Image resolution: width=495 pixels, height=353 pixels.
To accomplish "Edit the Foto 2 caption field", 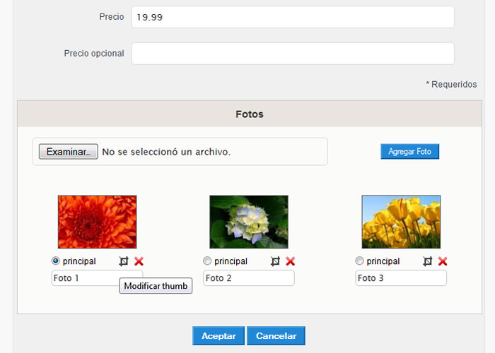I will (249, 278).
